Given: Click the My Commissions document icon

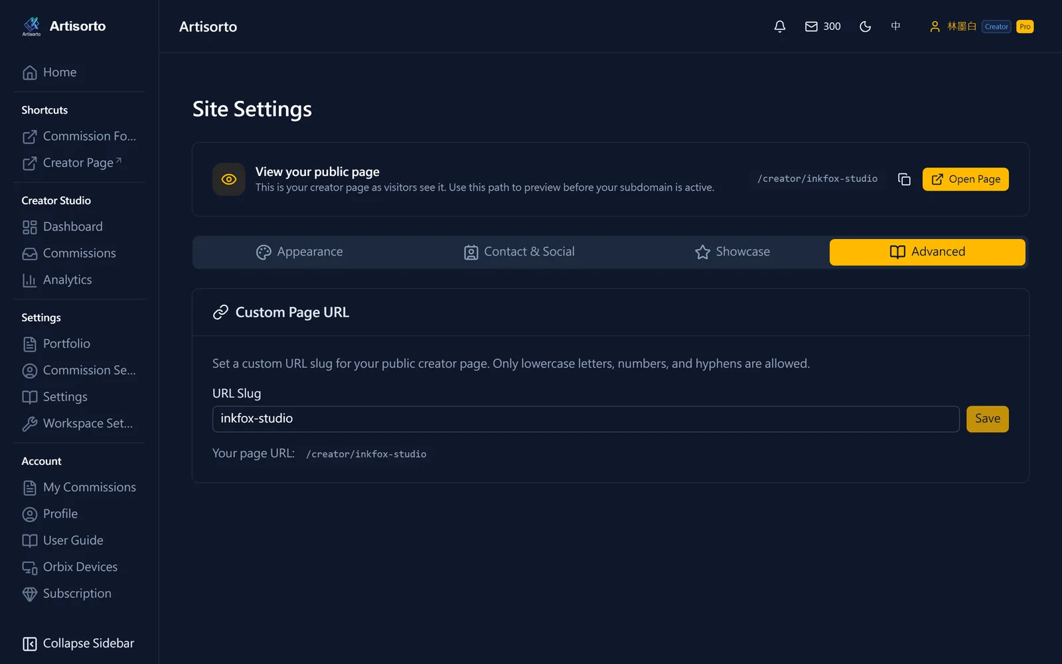Looking at the screenshot, I should [x=30, y=487].
